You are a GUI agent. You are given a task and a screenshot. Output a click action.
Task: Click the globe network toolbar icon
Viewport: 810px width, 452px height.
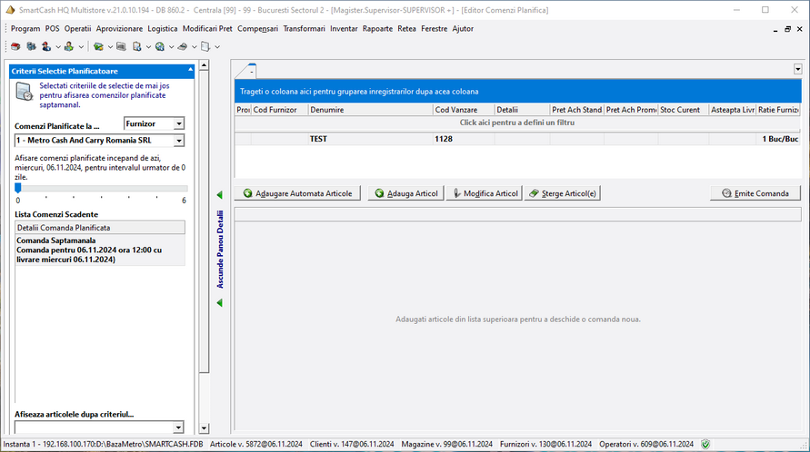click(x=160, y=46)
